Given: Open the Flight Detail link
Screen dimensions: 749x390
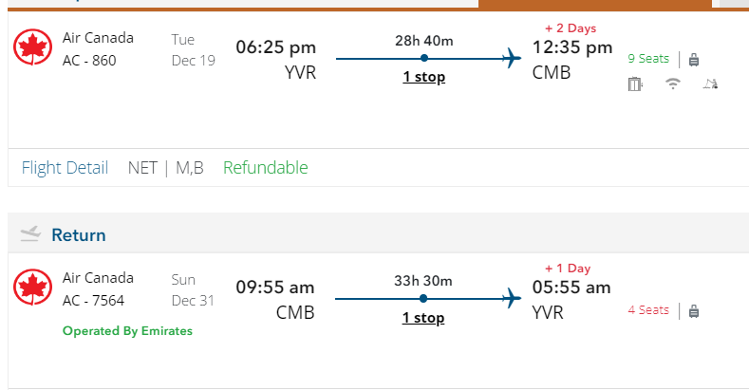Looking at the screenshot, I should [x=65, y=168].
